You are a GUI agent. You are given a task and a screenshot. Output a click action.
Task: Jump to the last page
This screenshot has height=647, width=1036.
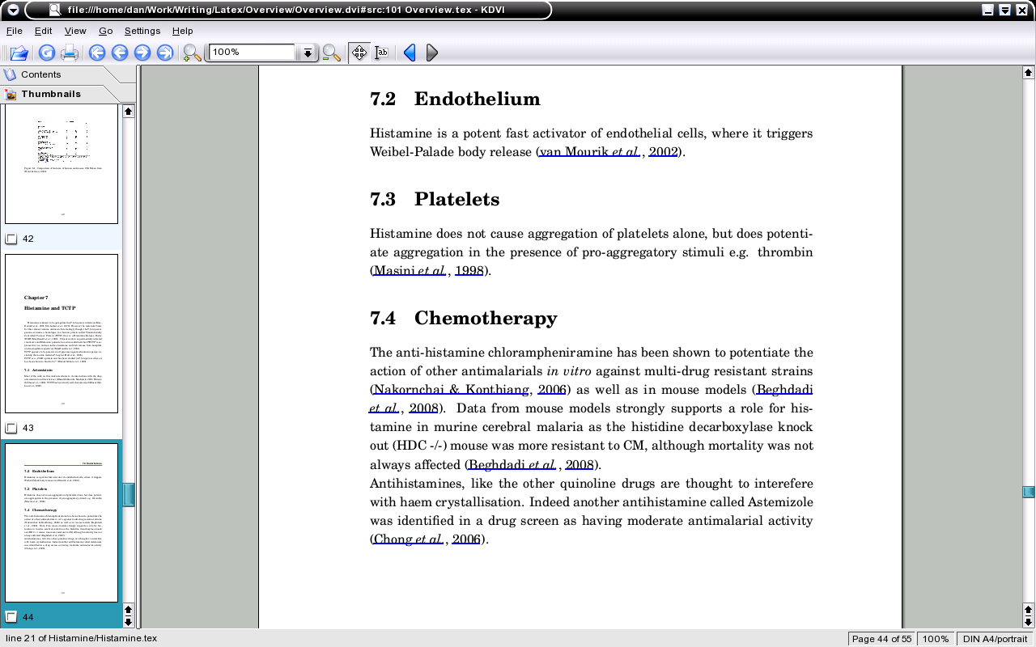[165, 53]
